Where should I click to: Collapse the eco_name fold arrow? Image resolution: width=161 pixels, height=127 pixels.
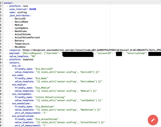[x=2, y=75]
